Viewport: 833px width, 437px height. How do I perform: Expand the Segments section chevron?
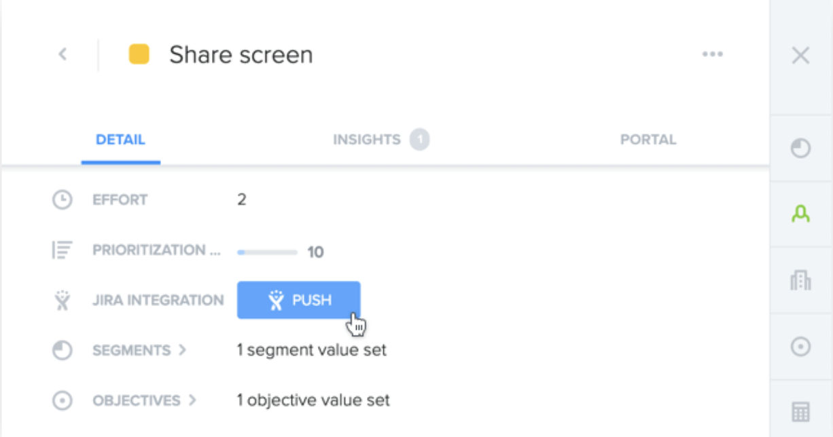pyautogui.click(x=182, y=350)
